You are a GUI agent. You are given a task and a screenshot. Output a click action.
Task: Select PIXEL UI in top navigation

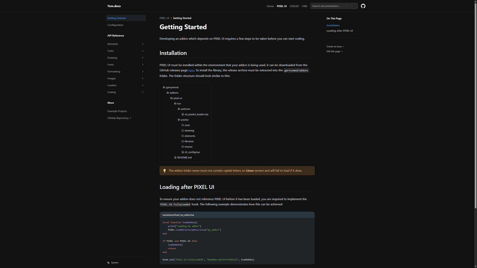point(282,6)
